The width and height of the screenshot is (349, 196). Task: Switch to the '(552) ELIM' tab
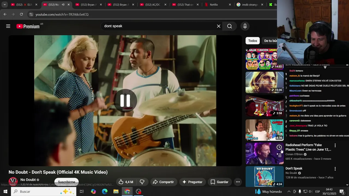tap(24, 5)
